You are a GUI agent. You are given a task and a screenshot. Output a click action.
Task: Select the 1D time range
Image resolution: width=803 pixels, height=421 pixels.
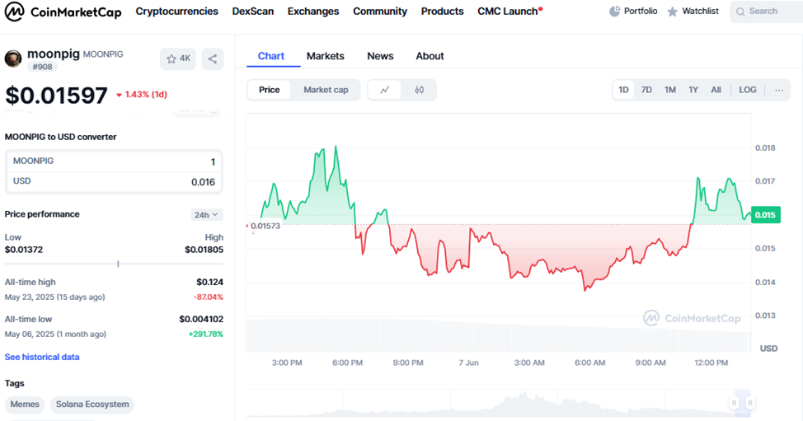coord(623,90)
